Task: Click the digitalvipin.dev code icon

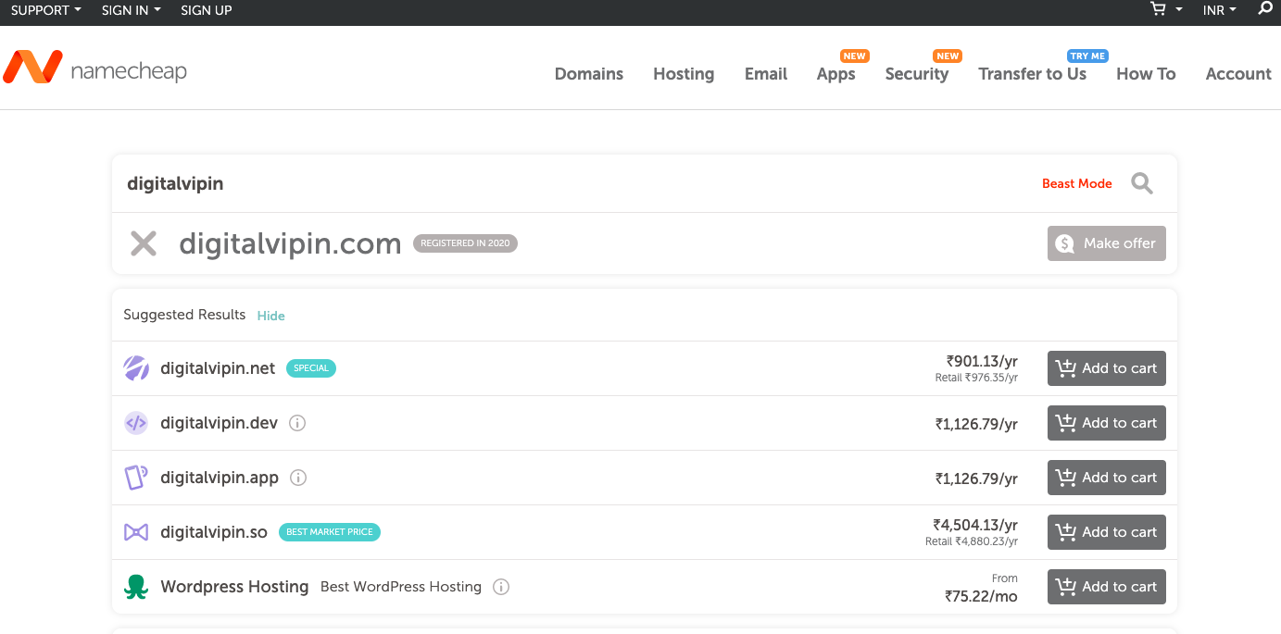Action: [x=136, y=423]
